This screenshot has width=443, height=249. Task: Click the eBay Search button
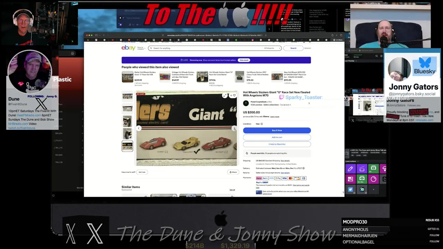(293, 48)
